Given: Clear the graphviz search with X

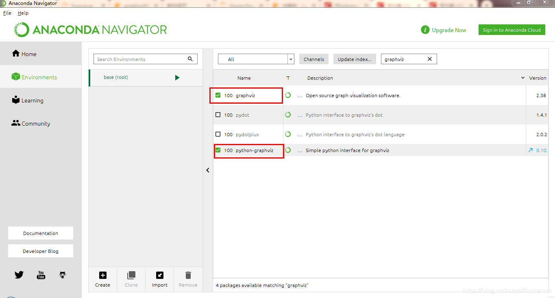Looking at the screenshot, I should (x=430, y=59).
